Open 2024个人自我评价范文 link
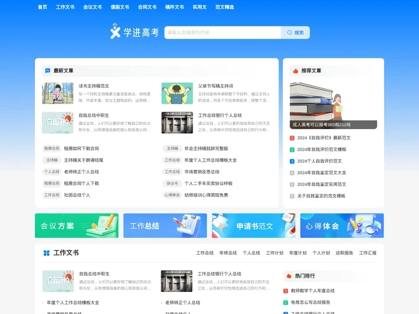 point(319,161)
